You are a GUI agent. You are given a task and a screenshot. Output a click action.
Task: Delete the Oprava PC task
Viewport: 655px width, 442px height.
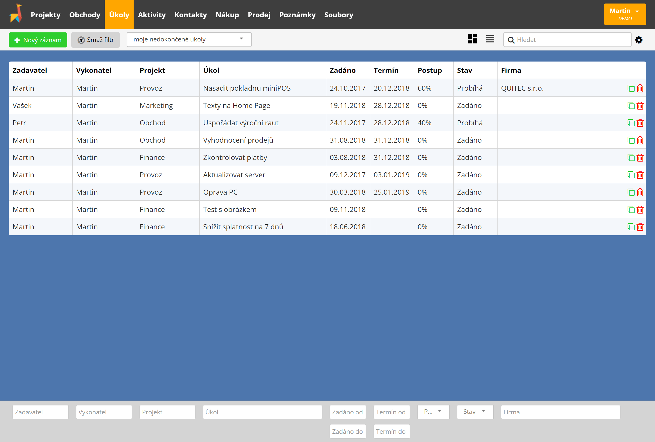point(640,192)
